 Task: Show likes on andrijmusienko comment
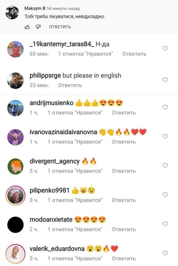(75, 113)
